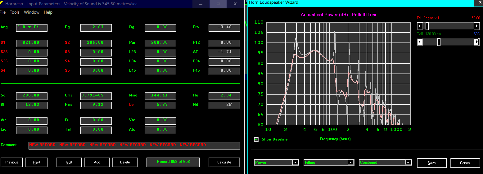The image size is (483, 174).
Task: Click the Mmd field showing 144.41
Action: 160,96
